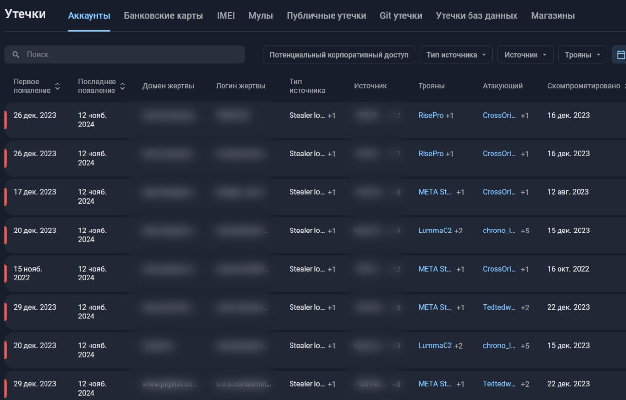626x400 pixels.
Task: Open the calendar date picker icon
Action: coord(620,55)
